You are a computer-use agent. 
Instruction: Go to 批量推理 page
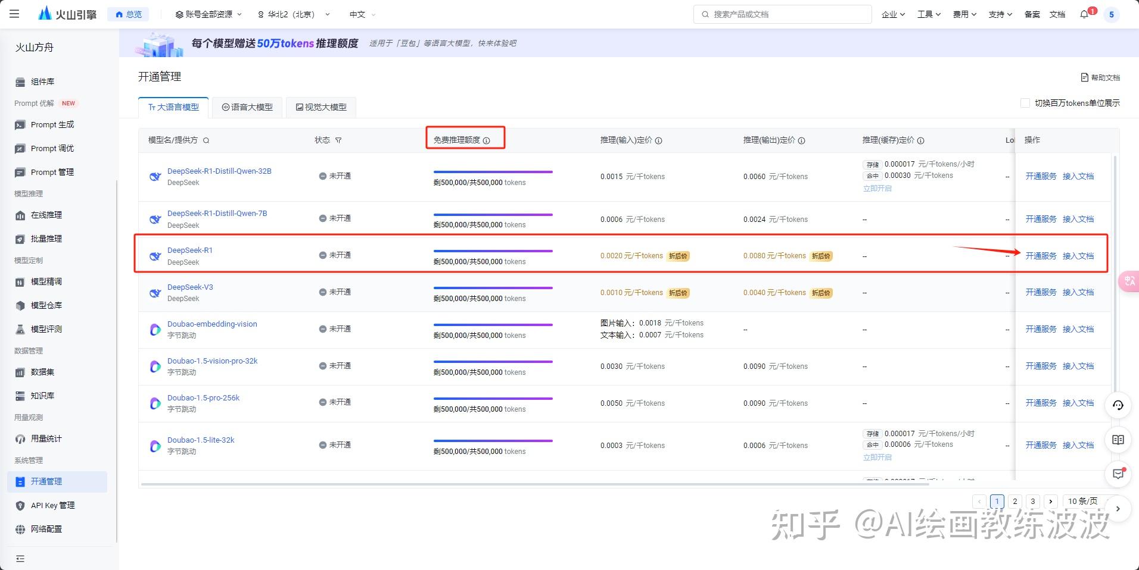(x=46, y=239)
